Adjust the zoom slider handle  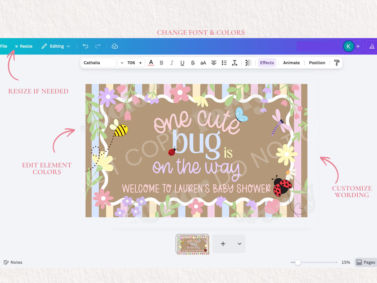(298, 262)
